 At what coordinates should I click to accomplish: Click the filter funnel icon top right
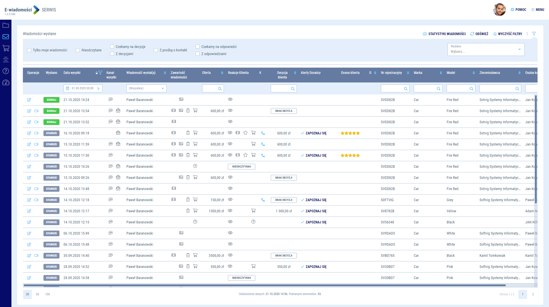(x=534, y=34)
